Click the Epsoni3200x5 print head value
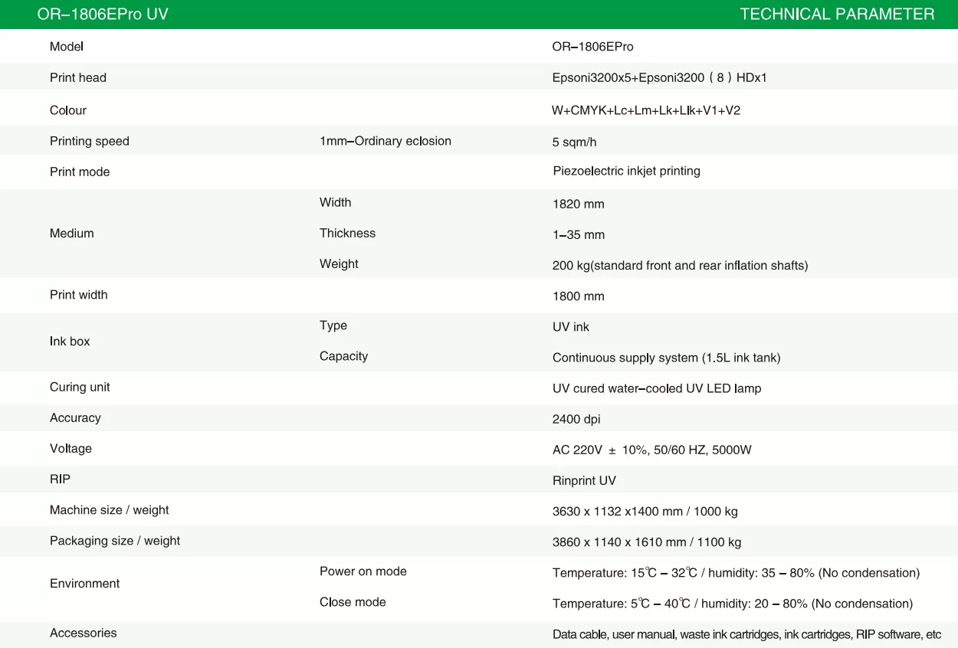Image resolution: width=958 pixels, height=648 pixels. click(x=659, y=77)
